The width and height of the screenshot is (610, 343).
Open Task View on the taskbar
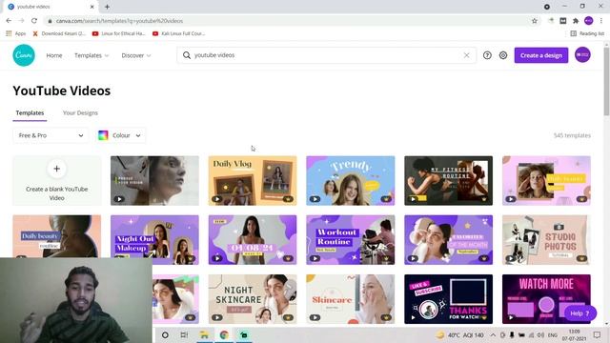pos(184,334)
